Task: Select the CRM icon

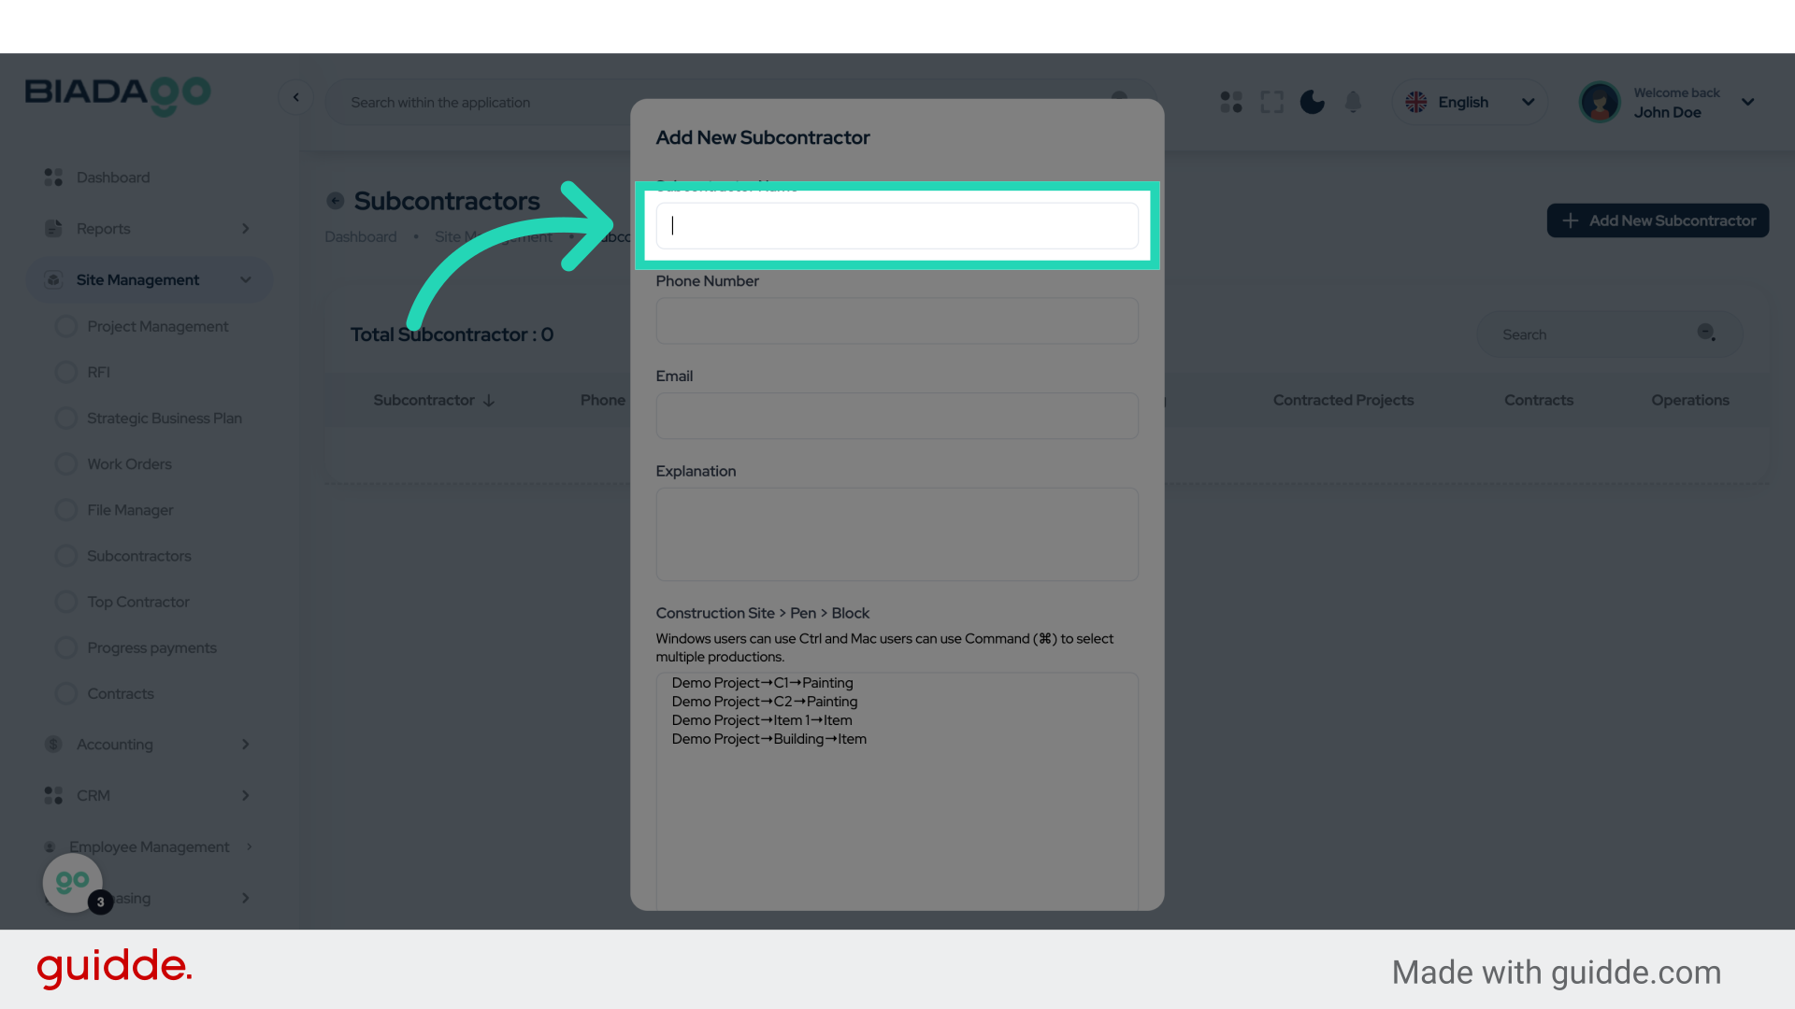Action: pyautogui.click(x=51, y=795)
